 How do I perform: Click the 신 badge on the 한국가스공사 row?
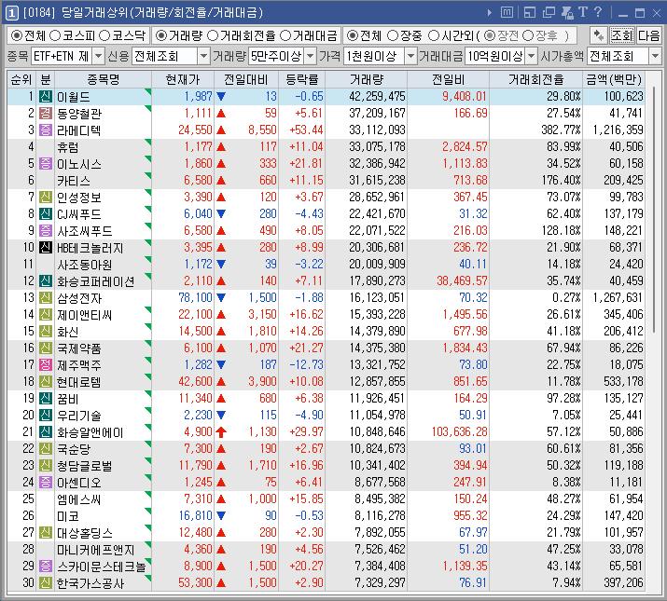[x=46, y=582]
